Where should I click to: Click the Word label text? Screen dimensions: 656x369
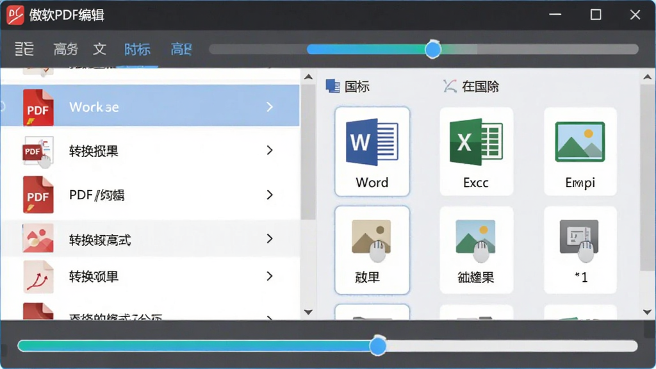[372, 183]
